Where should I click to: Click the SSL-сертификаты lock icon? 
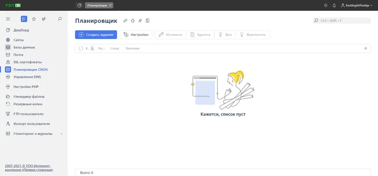click(8, 62)
